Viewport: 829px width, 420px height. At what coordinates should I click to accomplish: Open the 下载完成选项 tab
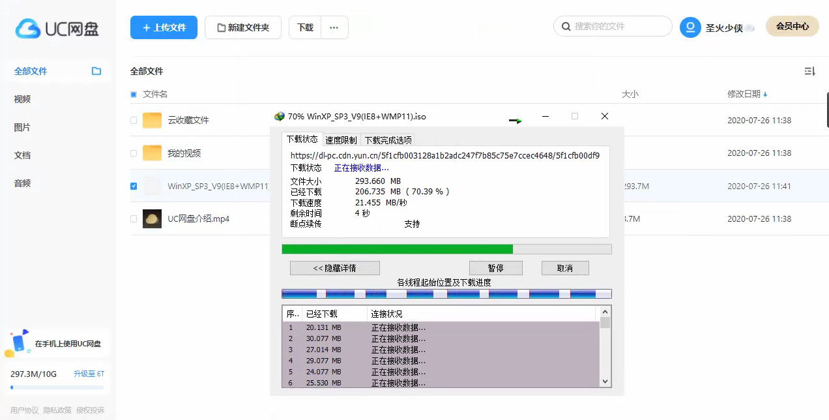click(x=388, y=140)
